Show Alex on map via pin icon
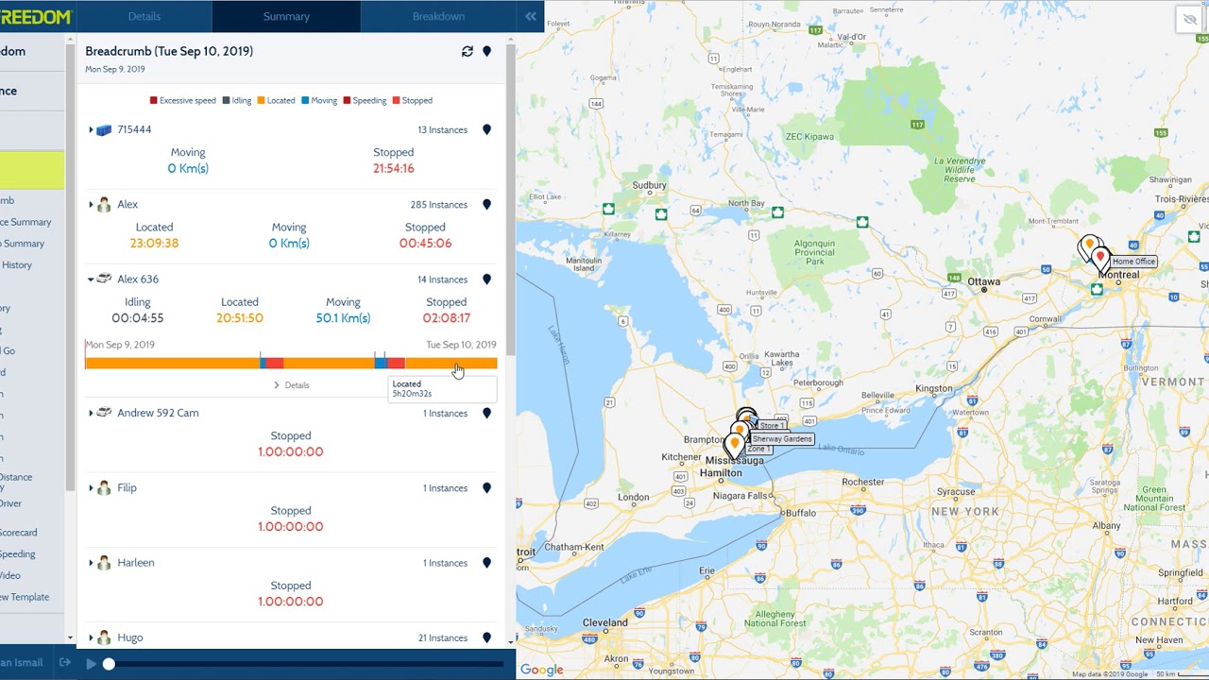 point(486,204)
